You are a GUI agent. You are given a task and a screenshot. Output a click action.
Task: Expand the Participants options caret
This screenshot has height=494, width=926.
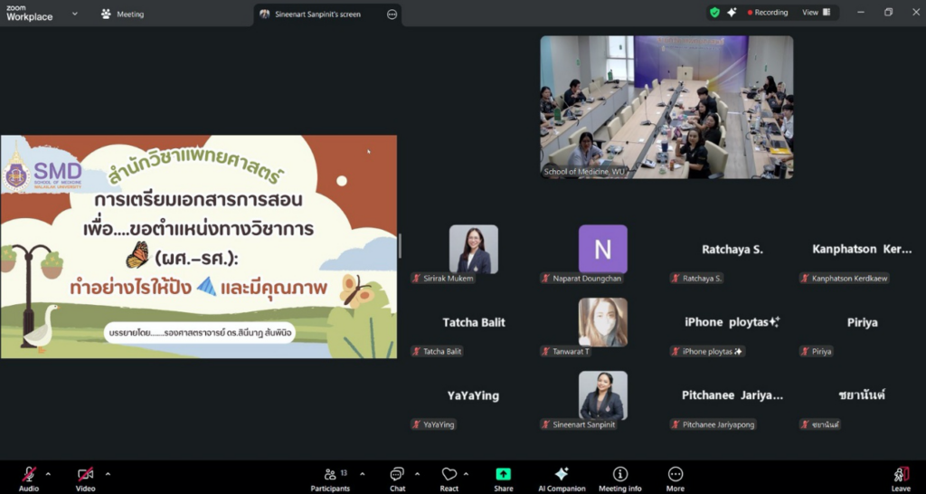[363, 473]
